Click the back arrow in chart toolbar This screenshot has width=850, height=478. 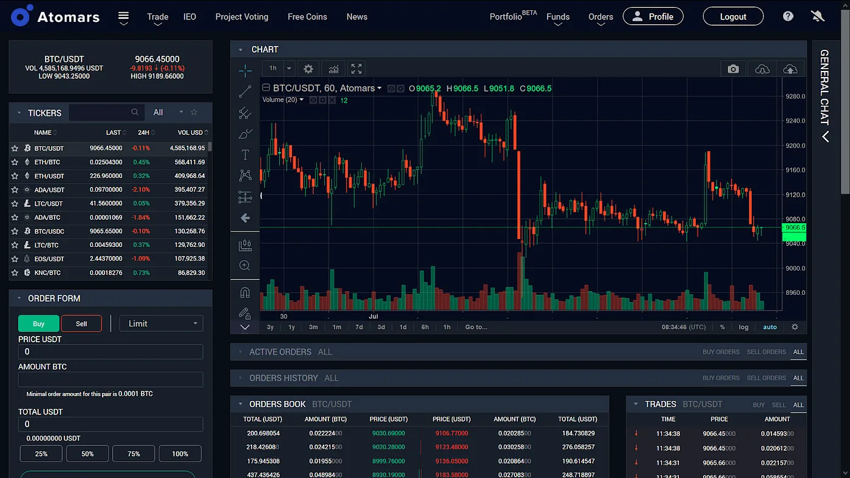245,218
